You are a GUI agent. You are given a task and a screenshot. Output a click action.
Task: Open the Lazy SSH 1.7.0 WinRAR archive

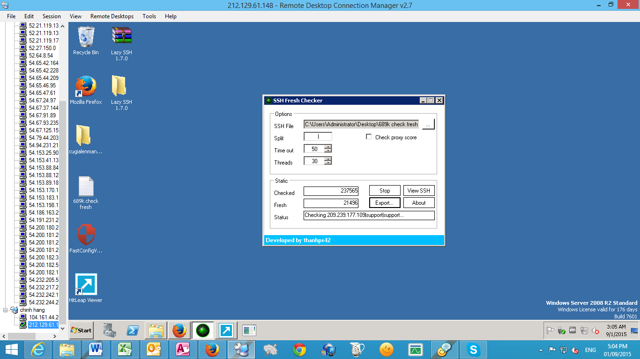(121, 37)
